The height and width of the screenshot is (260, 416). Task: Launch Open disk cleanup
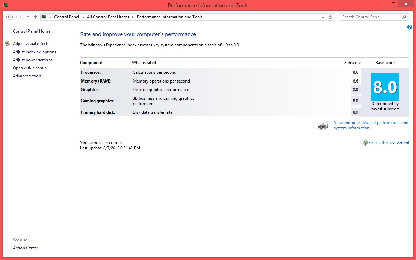pos(30,68)
